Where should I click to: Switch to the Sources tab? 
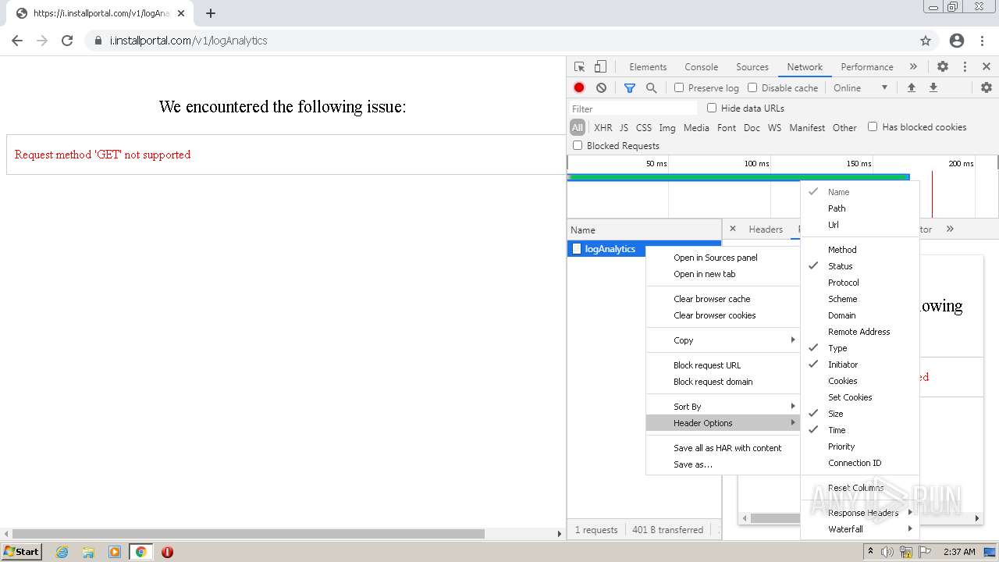pyautogui.click(x=752, y=67)
